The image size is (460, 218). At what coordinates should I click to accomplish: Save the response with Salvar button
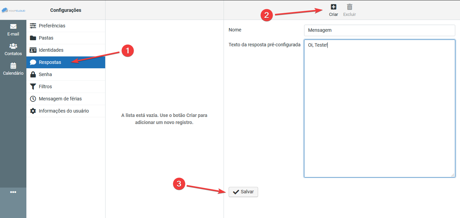243,192
